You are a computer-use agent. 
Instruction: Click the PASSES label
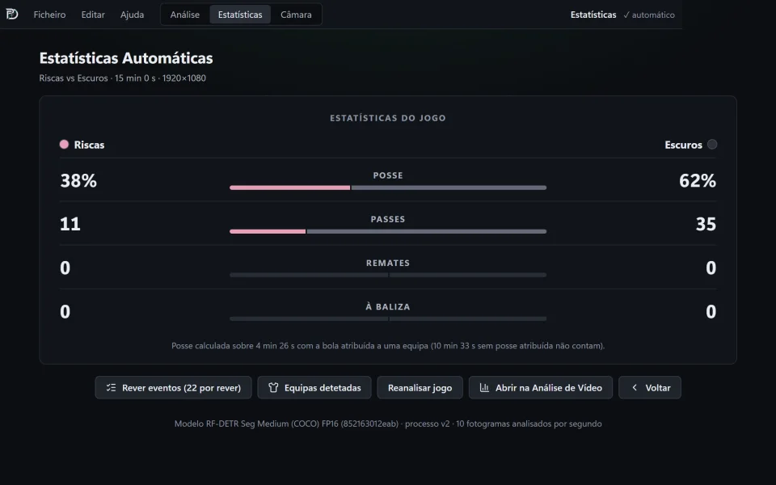388,219
